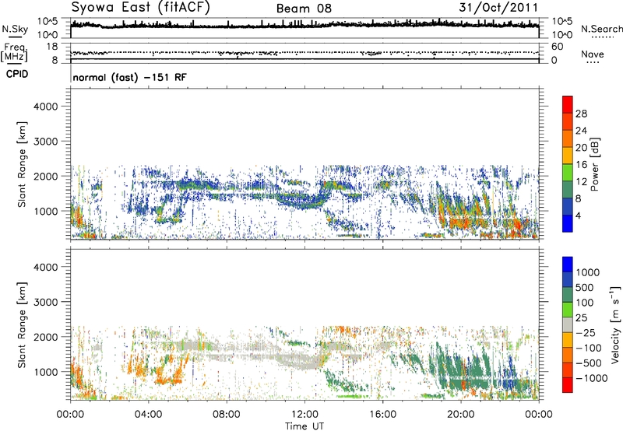
Task: Click the date '31/Oct/2011'
Action: click(x=498, y=8)
